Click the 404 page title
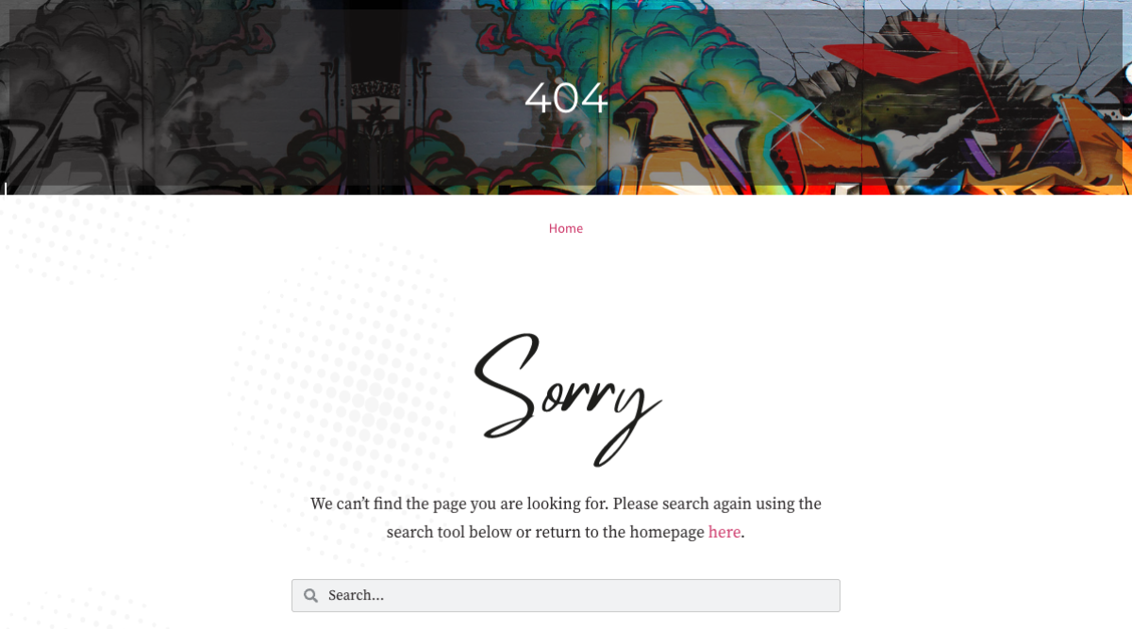This screenshot has height=629, width=1132. pyautogui.click(x=566, y=98)
